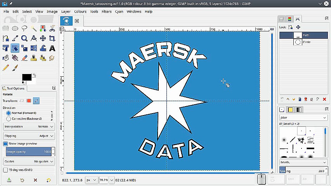The width and height of the screenshot is (331, 186).
Task: Select the Select by Colour tool
Action: click(43, 28)
